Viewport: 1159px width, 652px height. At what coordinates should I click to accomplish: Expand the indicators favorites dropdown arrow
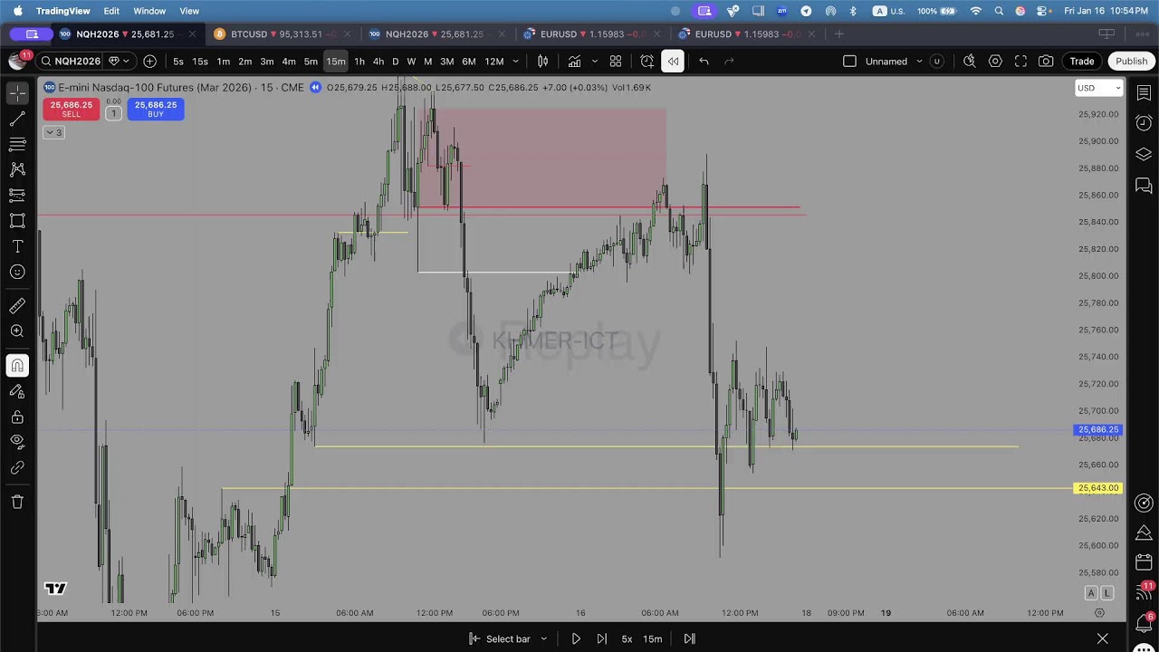click(x=594, y=62)
